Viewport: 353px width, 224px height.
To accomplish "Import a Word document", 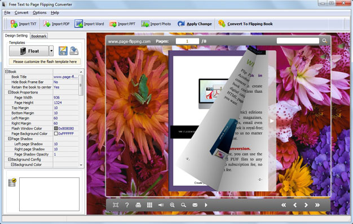I will tap(89, 24).
